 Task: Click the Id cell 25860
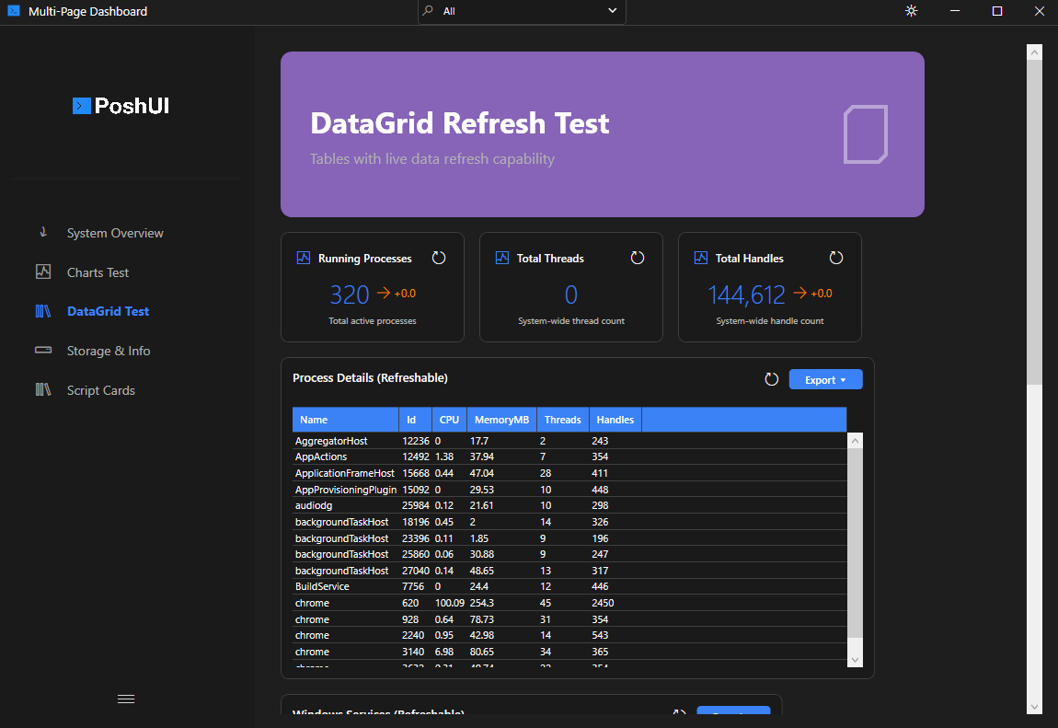click(416, 554)
